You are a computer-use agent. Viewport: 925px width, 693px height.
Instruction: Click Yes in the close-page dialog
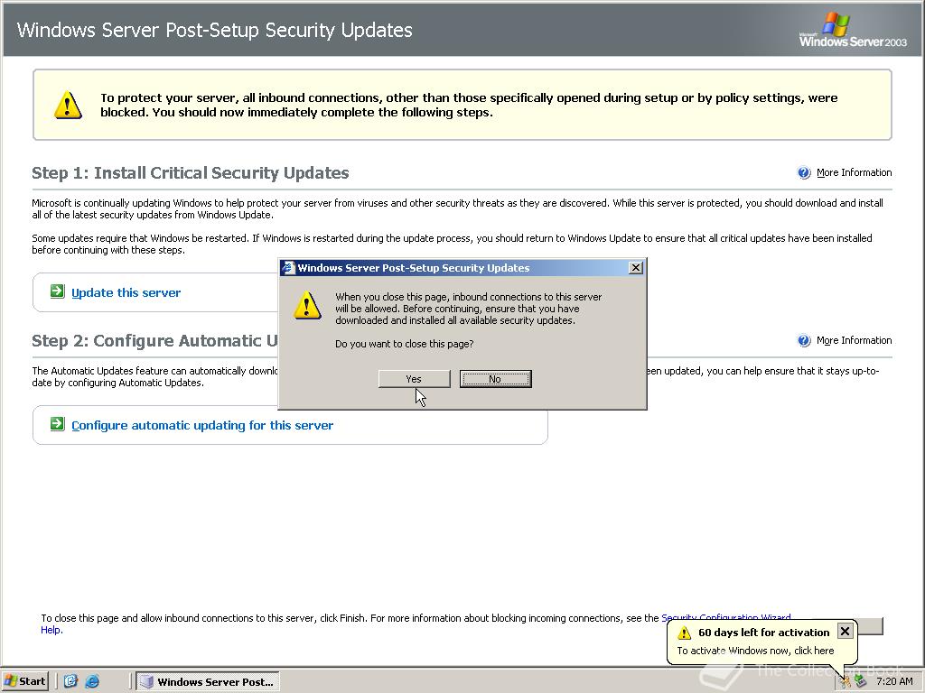(x=414, y=379)
